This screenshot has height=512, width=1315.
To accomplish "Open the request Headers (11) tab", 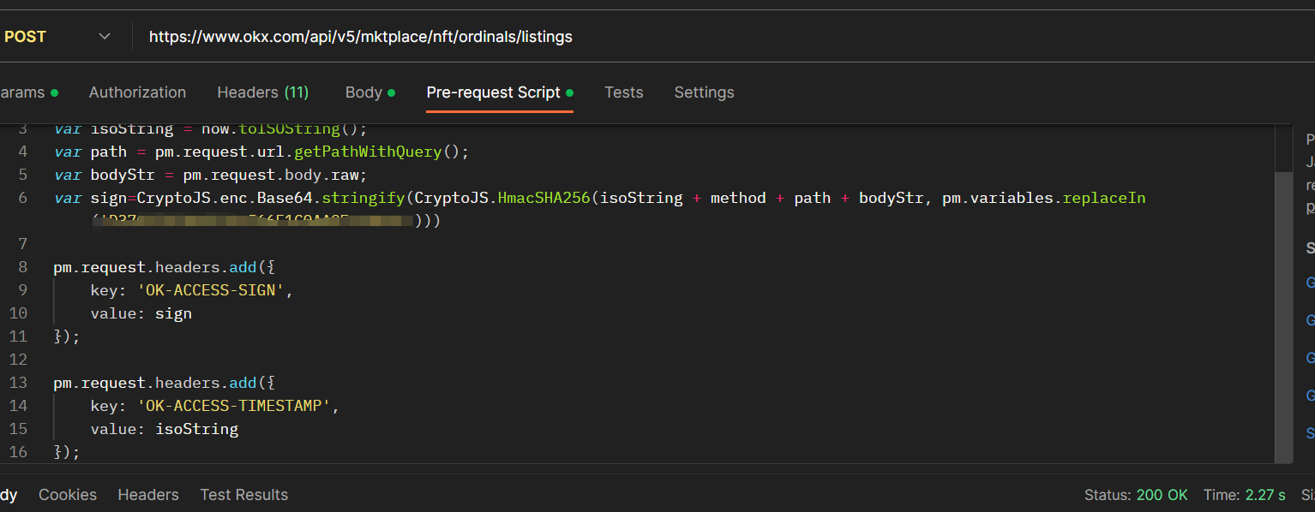I will tap(262, 92).
